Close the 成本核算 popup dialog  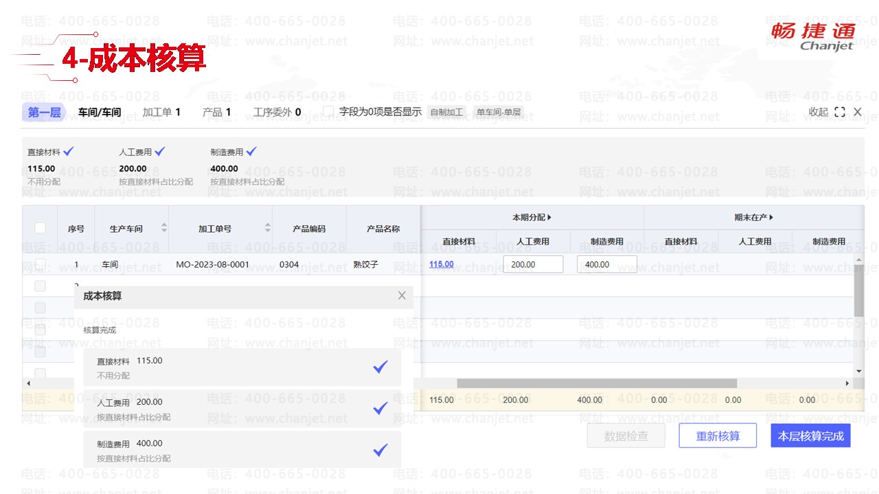pyautogui.click(x=402, y=296)
